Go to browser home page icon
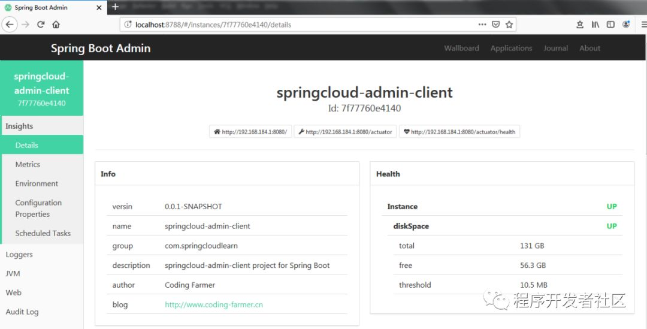Image resolution: width=647 pixels, height=329 pixels. coord(56,25)
